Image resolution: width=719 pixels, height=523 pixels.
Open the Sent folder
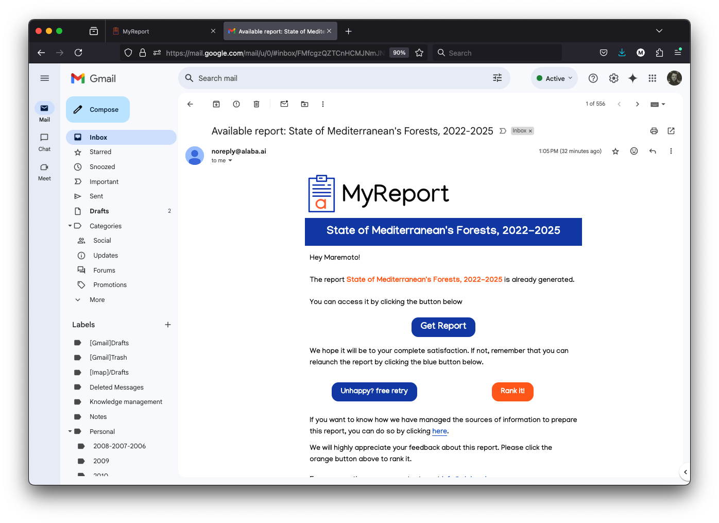pyautogui.click(x=122, y=196)
